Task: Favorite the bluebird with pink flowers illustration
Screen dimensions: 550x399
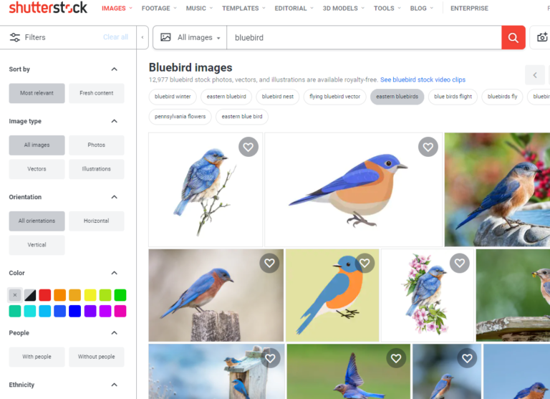Action: pos(460,263)
